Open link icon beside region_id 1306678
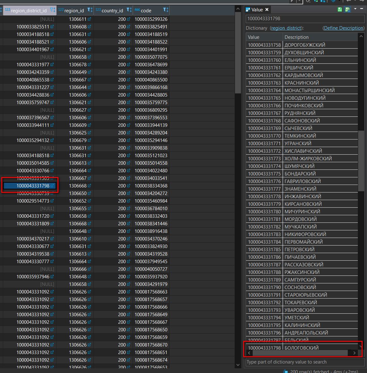The height and width of the screenshot is (373, 367). [x=89, y=64]
